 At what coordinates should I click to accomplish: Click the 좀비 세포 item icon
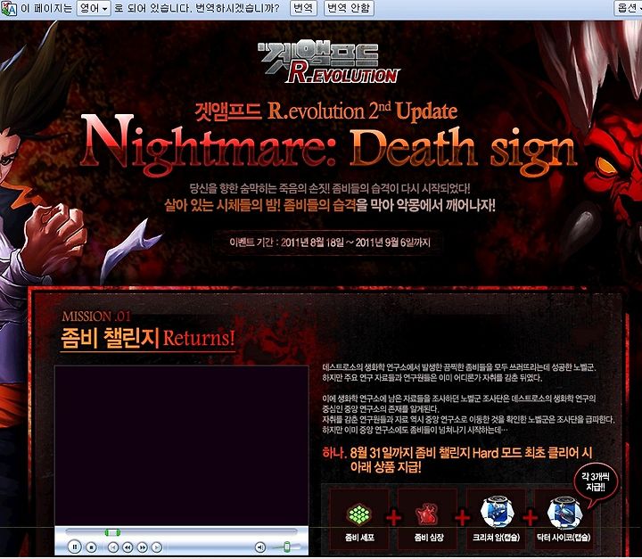[x=359, y=514]
